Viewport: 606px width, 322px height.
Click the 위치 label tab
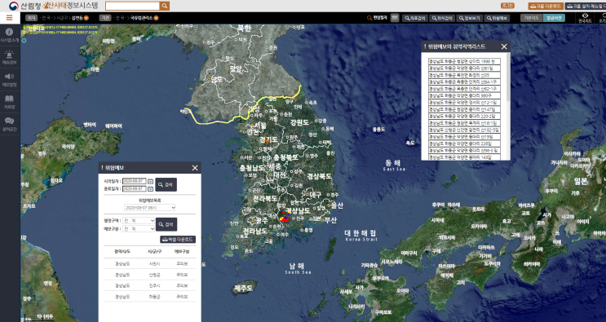[31, 18]
